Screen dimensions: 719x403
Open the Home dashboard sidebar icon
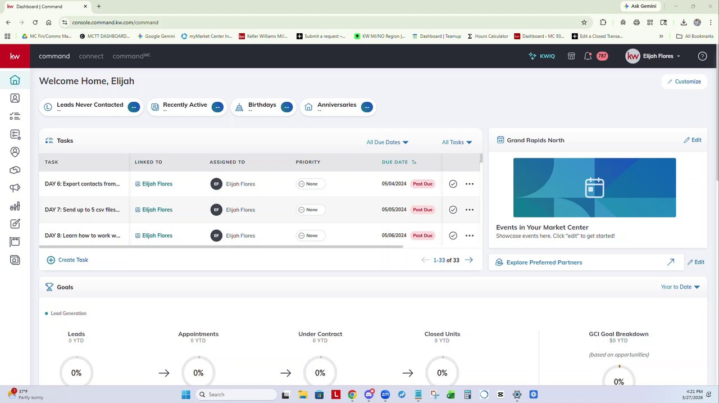(15, 80)
